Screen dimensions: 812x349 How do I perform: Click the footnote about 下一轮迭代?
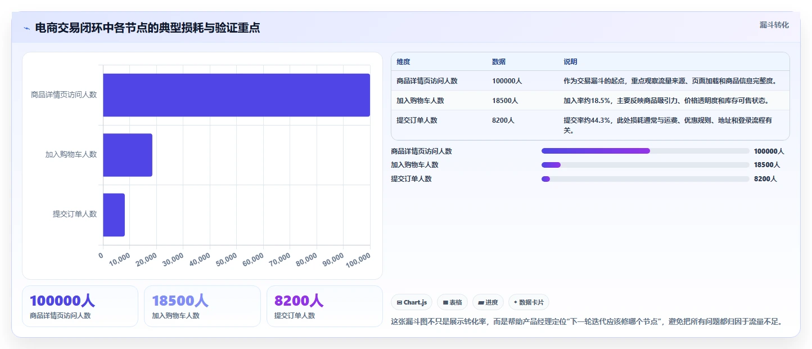coord(587,322)
